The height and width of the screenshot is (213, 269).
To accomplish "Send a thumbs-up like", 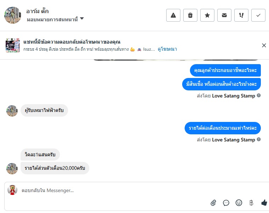I will [264, 203].
